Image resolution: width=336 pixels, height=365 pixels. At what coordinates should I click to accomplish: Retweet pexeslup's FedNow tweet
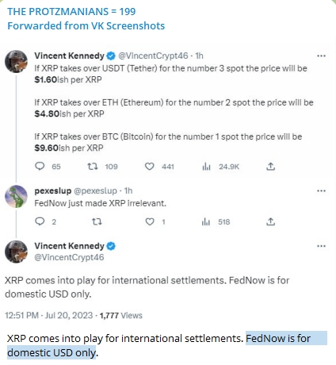pyautogui.click(x=97, y=221)
